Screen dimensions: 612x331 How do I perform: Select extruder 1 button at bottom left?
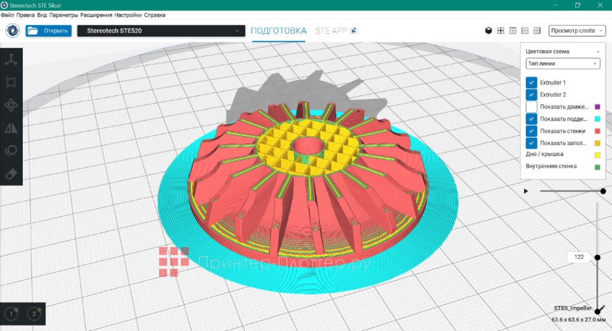pos(11,314)
